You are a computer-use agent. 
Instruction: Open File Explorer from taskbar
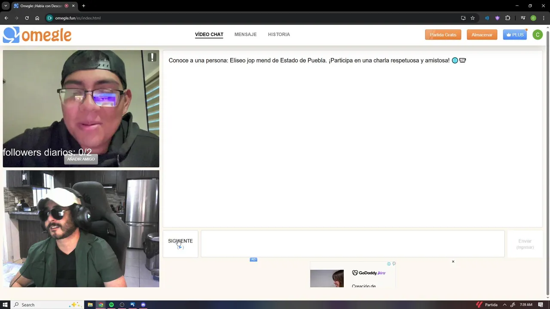(x=90, y=305)
